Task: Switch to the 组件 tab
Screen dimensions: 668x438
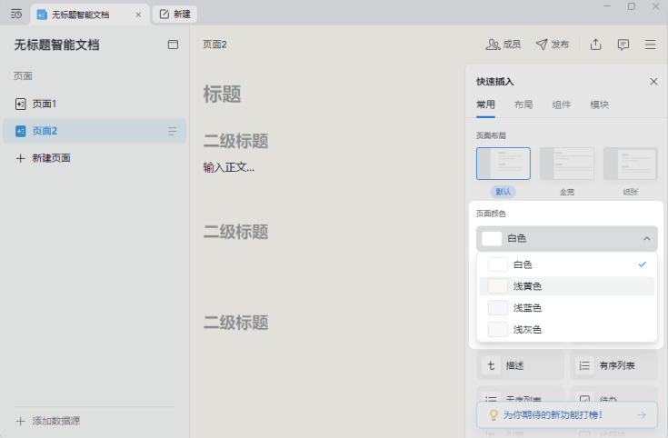Action: pyautogui.click(x=561, y=105)
